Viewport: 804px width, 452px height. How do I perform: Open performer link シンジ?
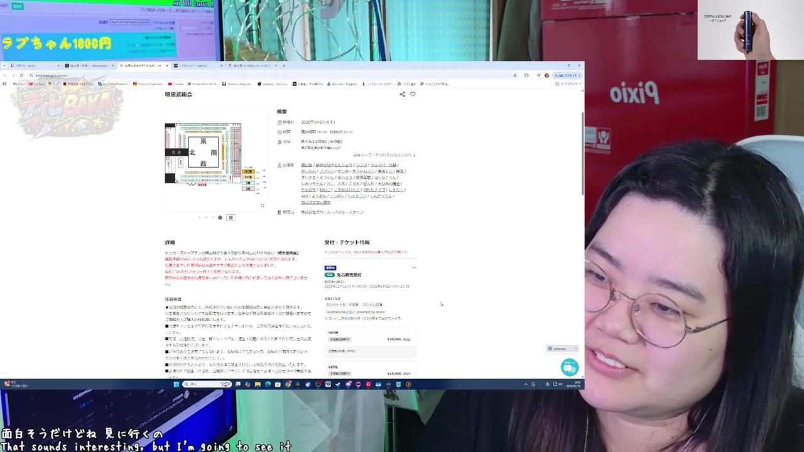coord(361,165)
